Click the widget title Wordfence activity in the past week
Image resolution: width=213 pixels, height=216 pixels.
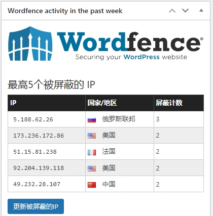click(x=65, y=11)
